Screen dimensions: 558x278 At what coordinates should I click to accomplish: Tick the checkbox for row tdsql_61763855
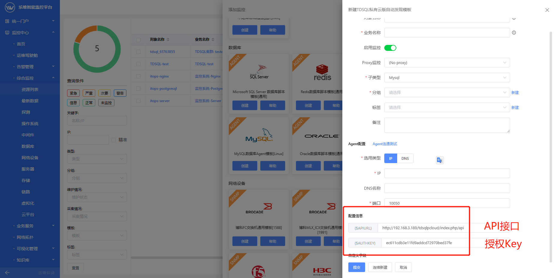[x=138, y=52]
